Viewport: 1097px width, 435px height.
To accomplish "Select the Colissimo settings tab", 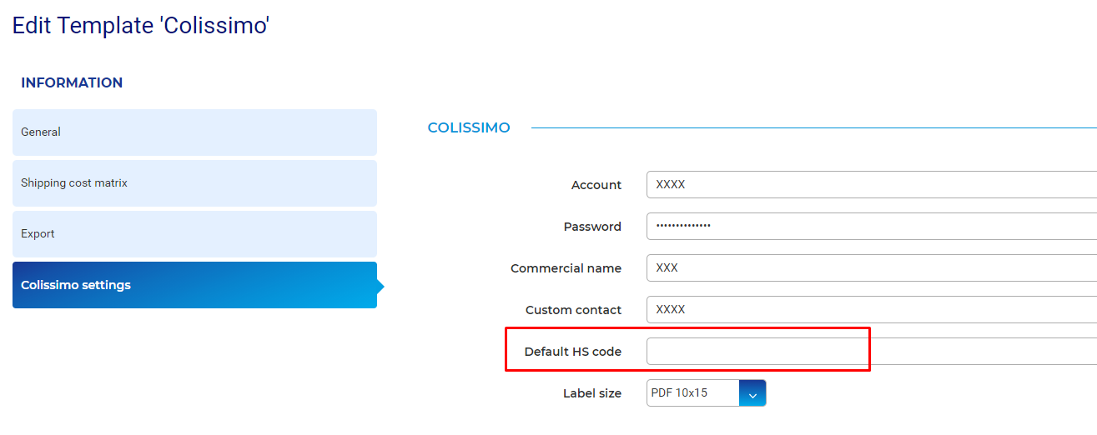I will click(x=194, y=285).
